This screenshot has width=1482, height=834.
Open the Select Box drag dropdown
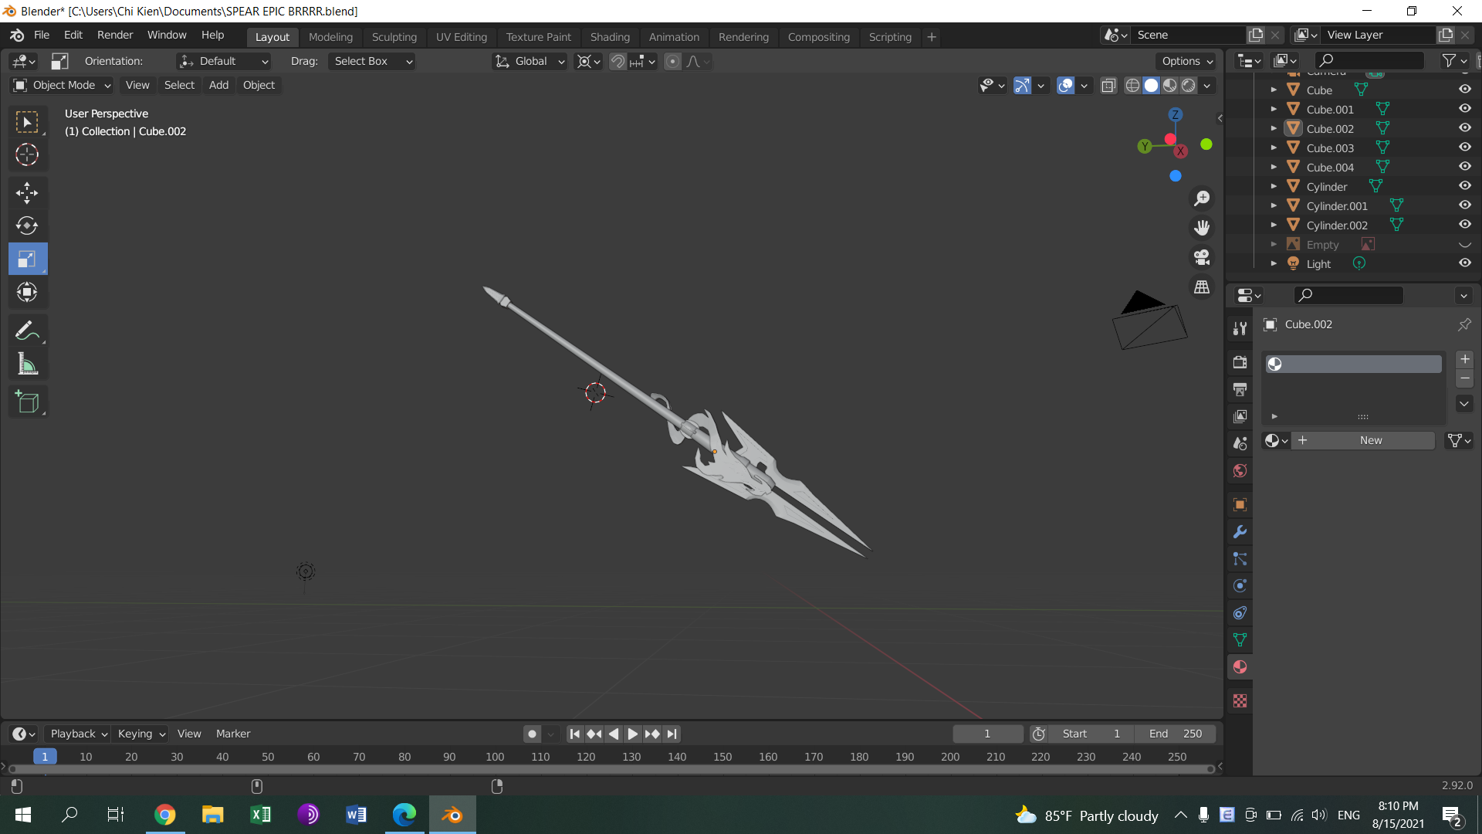coord(372,61)
